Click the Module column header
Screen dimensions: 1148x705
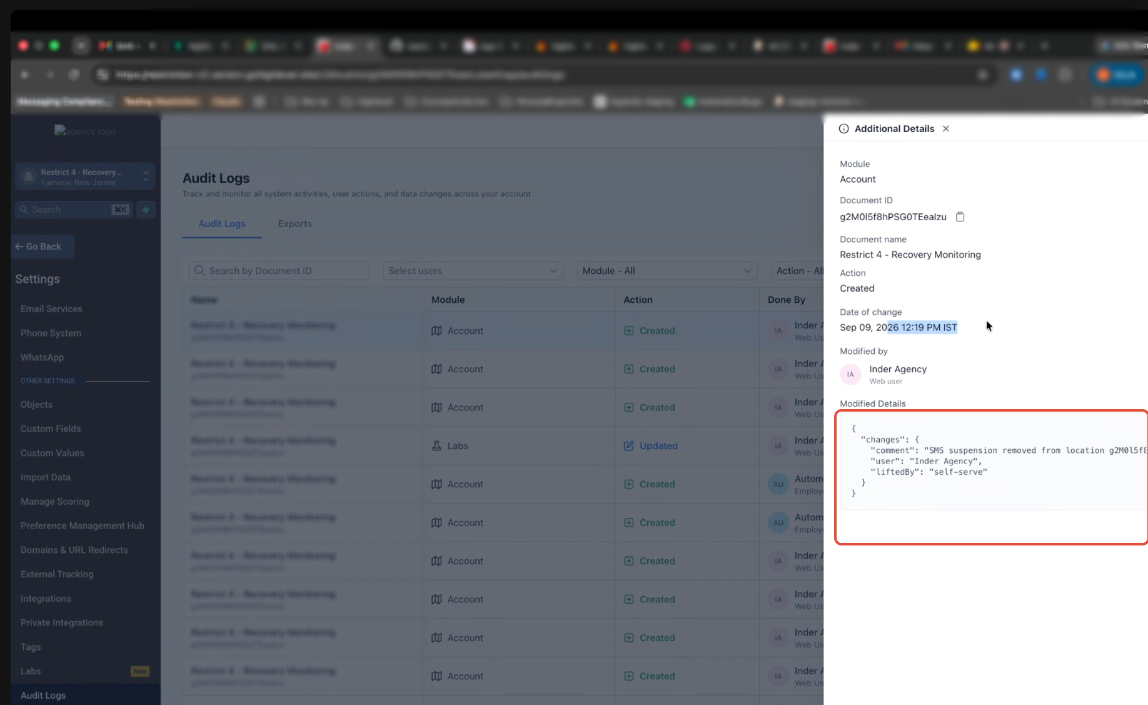[x=448, y=300]
